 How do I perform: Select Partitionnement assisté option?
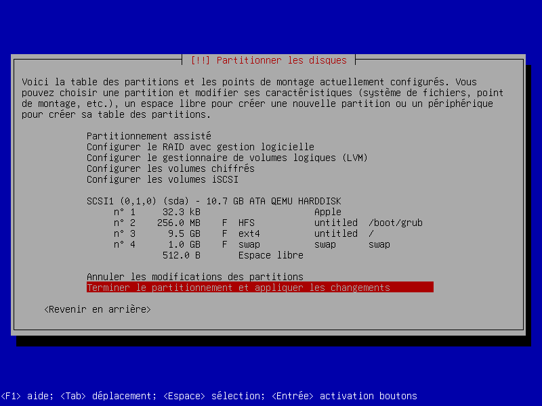point(149,136)
